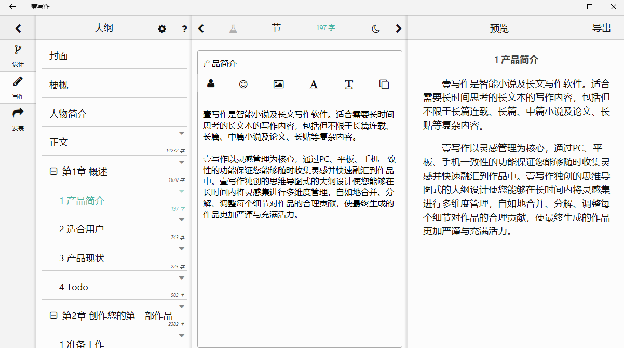
Task: Open dropdown arrow for 4 Todo
Action: pos(182,278)
